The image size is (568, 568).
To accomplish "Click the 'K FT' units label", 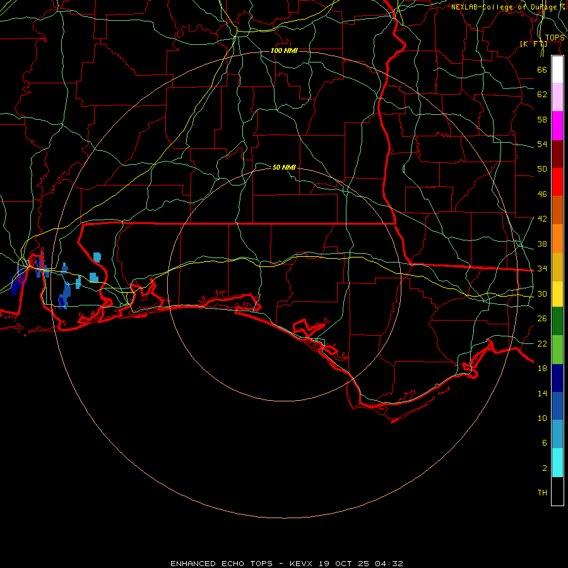I will click(533, 44).
